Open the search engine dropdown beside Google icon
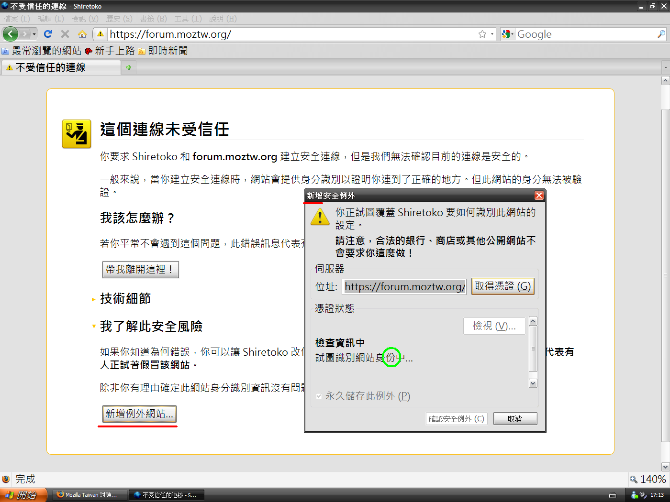The image size is (670, 502). click(x=508, y=34)
